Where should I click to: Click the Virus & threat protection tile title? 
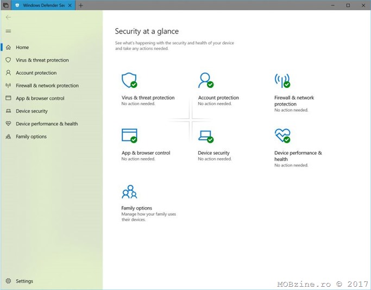148,98
